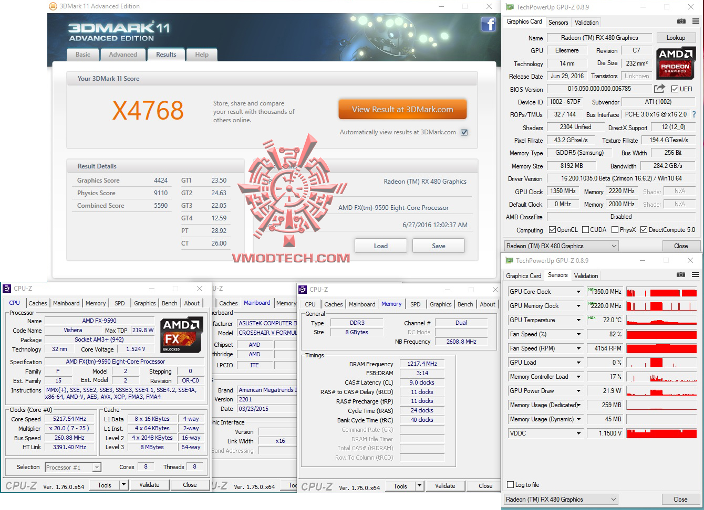
Task: Open the GPU selector dropdown in GPU-Z Sensors window
Action: click(x=561, y=500)
